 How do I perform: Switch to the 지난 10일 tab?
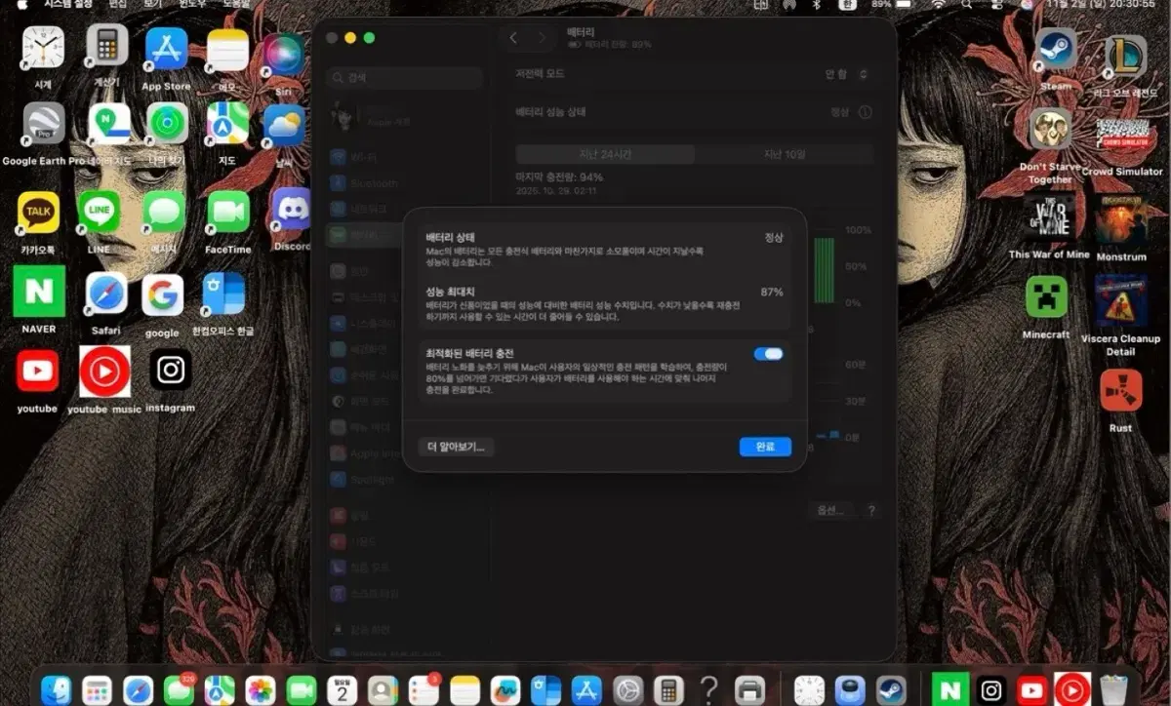point(784,154)
